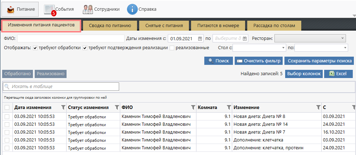
Task: Switch to Рассадка по столам tab
Action: 274,26
